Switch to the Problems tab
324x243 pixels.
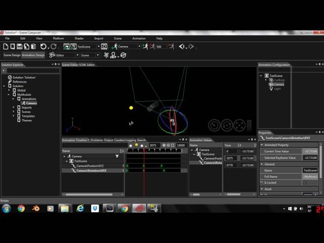pos(97,140)
